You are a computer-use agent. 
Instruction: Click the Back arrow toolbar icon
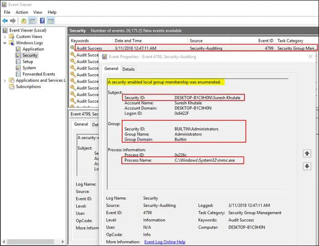point(5,21)
